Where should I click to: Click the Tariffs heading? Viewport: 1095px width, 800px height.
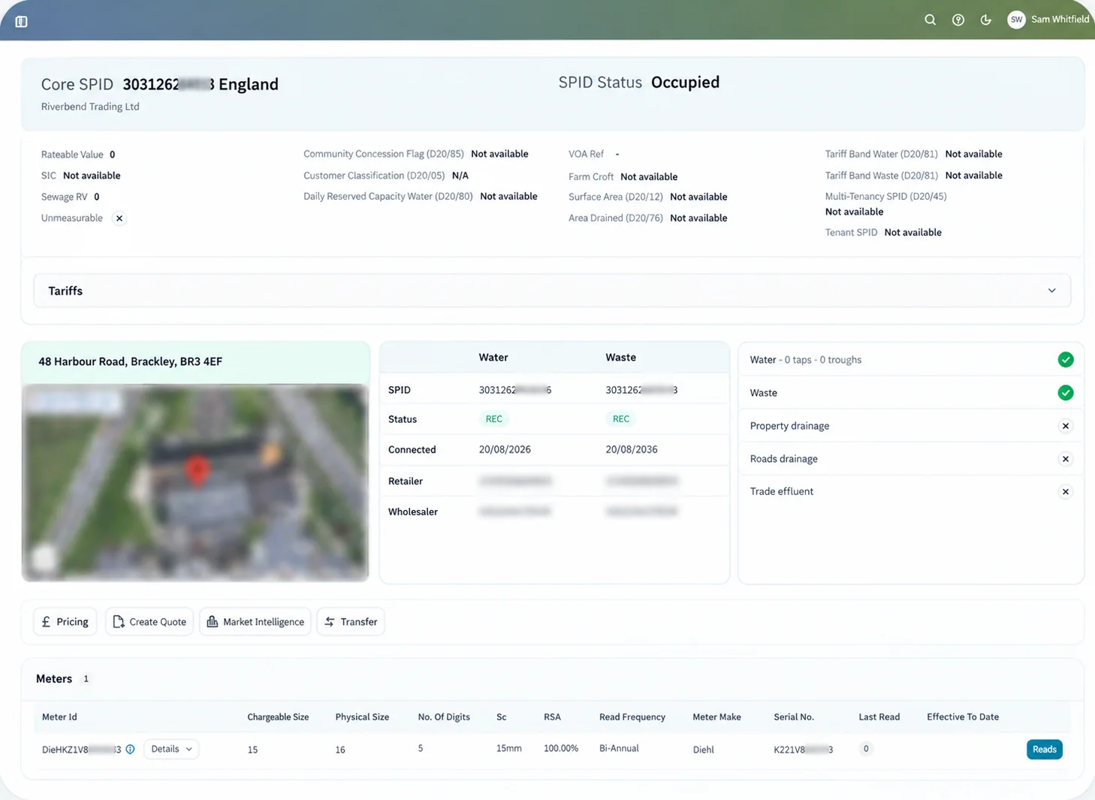point(65,291)
